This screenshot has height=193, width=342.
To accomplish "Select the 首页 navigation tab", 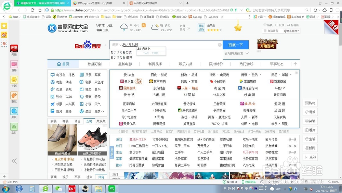I will [63, 64].
